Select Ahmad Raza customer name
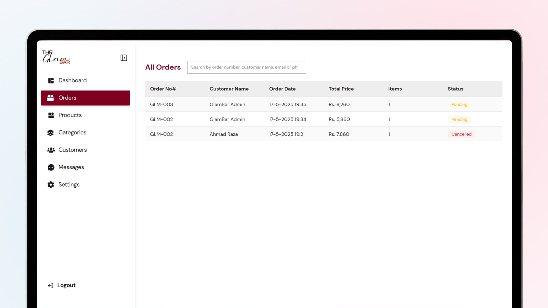The width and height of the screenshot is (548, 308). [x=223, y=134]
